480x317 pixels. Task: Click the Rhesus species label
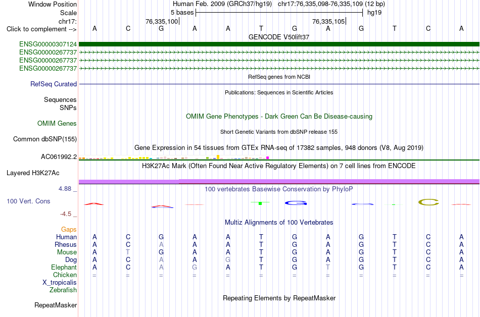pyautogui.click(x=66, y=244)
